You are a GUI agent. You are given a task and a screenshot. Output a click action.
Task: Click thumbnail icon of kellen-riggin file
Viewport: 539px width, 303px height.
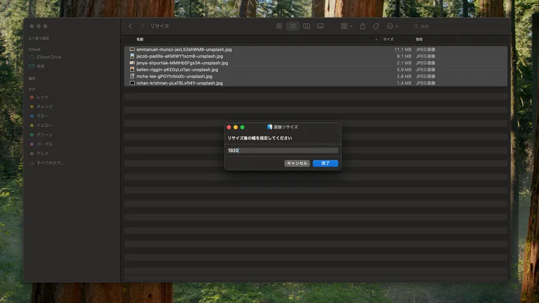(132, 69)
